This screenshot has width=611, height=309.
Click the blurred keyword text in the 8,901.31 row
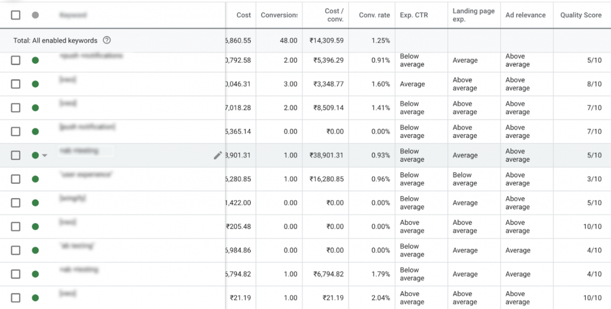click(79, 151)
